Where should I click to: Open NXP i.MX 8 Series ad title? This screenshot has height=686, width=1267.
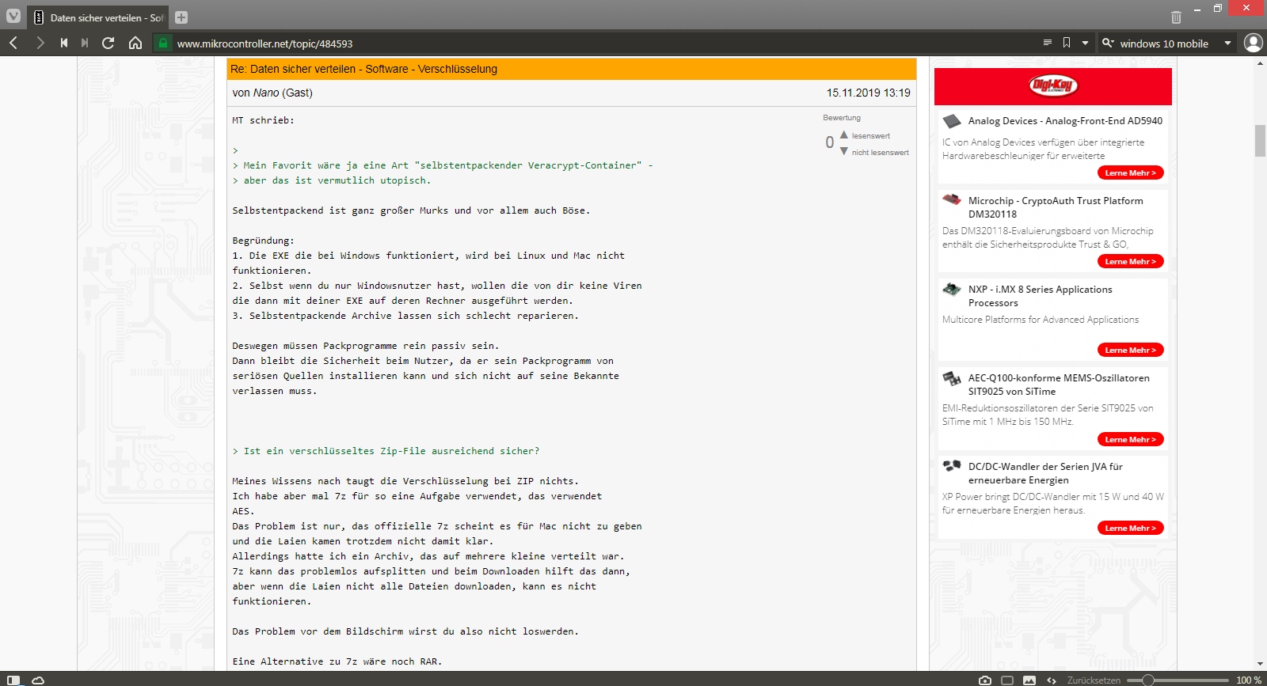tap(1041, 296)
